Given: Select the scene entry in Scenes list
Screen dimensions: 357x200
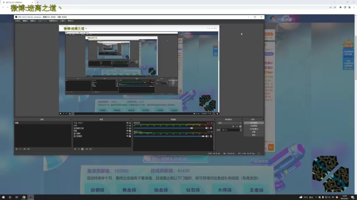Looking at the screenshot, I should pyautogui.click(x=43, y=123).
